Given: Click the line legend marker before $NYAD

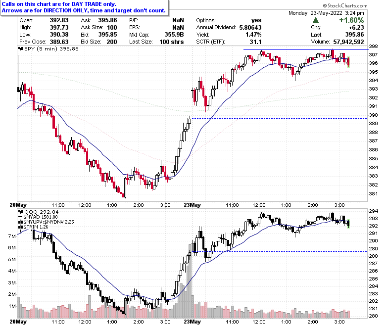Looking at the screenshot, I should coord(21,217).
